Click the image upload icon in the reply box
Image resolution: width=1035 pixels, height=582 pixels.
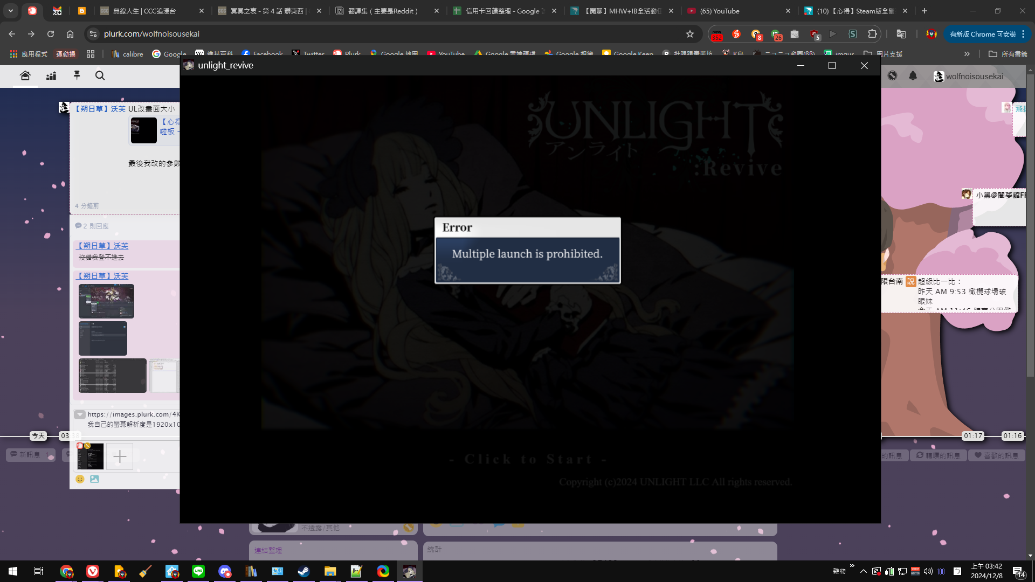[94, 479]
